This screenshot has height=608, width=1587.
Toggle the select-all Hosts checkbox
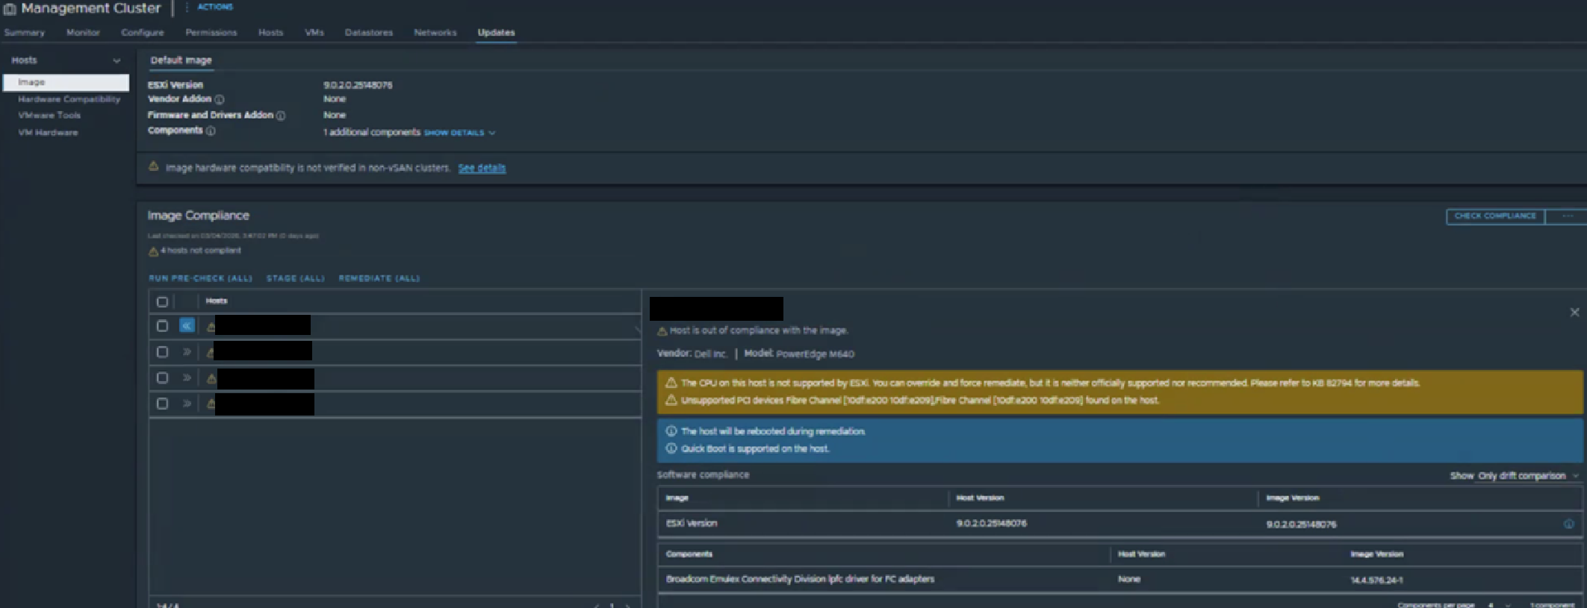(162, 302)
